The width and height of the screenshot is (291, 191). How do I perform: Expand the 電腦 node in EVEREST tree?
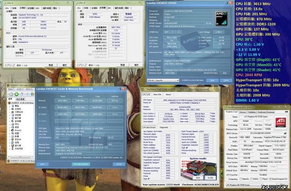point(10,106)
